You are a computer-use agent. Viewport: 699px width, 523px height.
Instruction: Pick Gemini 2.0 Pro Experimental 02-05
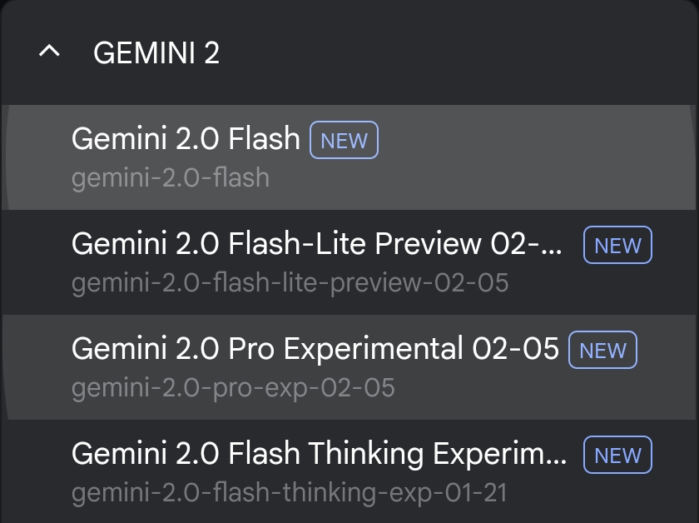[349, 367]
